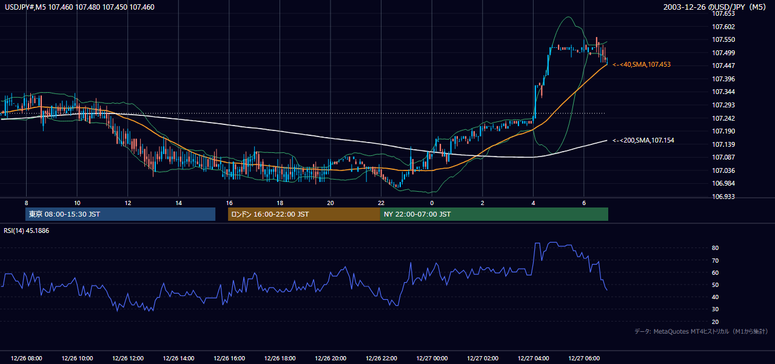Click price axis value 107.653
The height and width of the screenshot is (364, 775).
tap(723, 13)
